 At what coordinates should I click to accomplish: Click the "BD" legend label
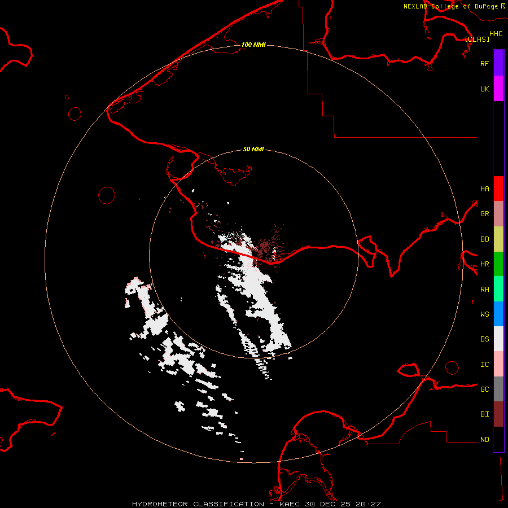[484, 239]
